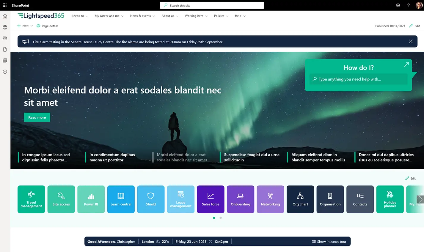This screenshot has width=424, height=252.
Task: Click the 'How do I?' search field
Action: click(x=358, y=79)
